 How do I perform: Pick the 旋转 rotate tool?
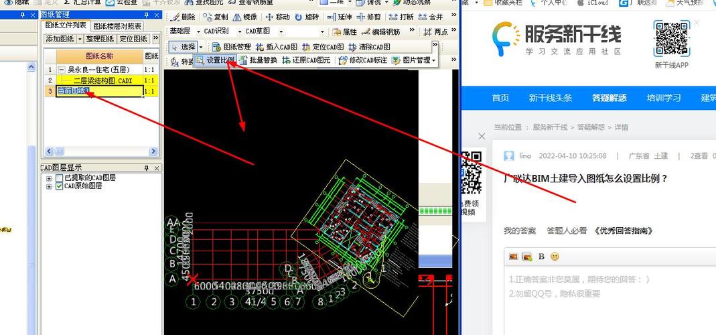pos(307,17)
